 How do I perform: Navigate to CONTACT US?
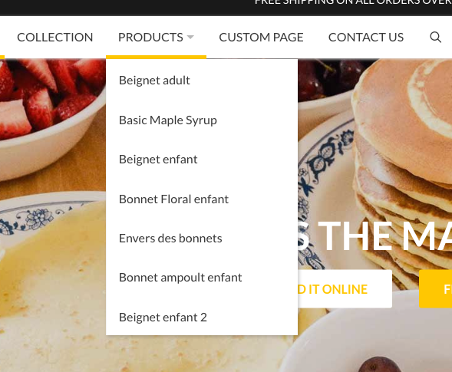tap(366, 37)
